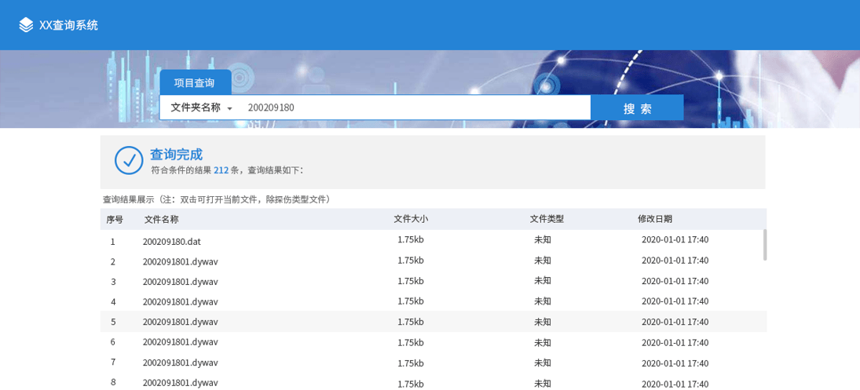Viewport: 860px width, 390px height.
Task: Sort by 文件名称 column header
Action: 162,219
